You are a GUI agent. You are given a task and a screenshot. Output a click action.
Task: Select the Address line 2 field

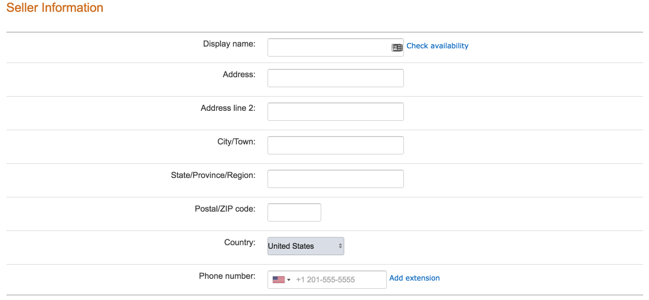[x=335, y=111]
